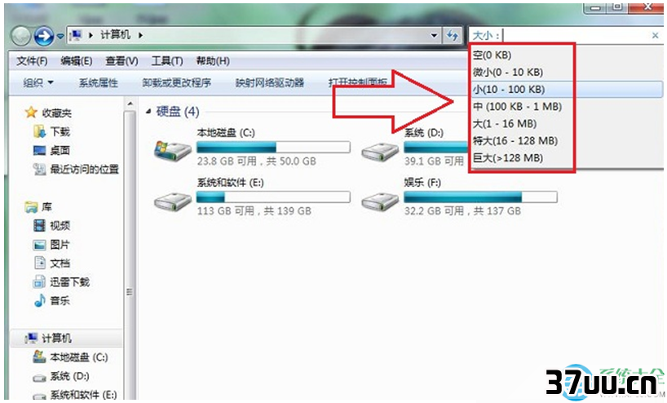Select the 系统和软件 (E:) drive icon

[172, 200]
